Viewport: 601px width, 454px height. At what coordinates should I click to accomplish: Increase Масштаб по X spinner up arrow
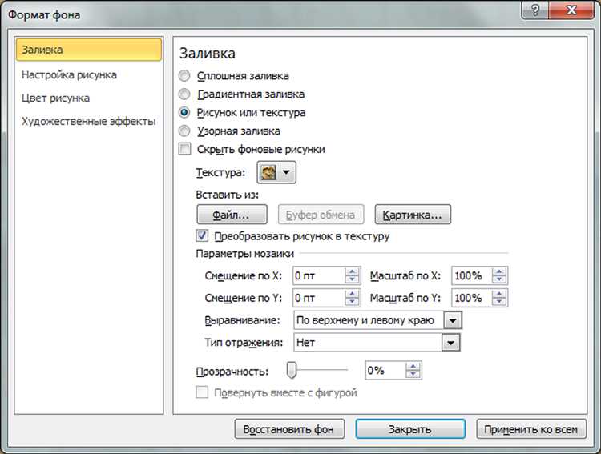click(499, 271)
